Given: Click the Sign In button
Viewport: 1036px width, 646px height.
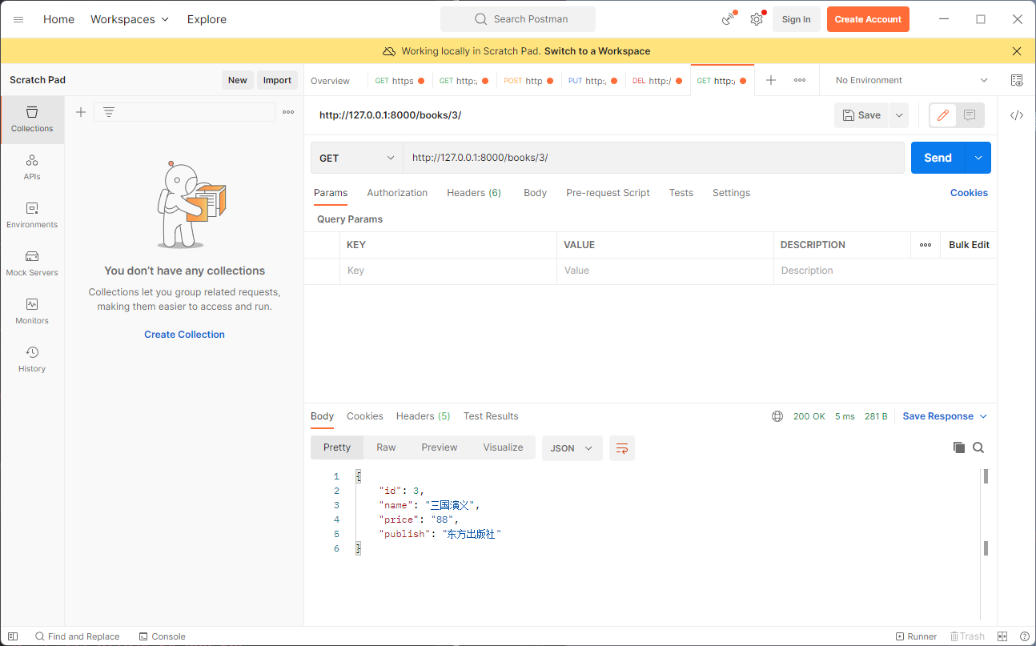Looking at the screenshot, I should (796, 19).
